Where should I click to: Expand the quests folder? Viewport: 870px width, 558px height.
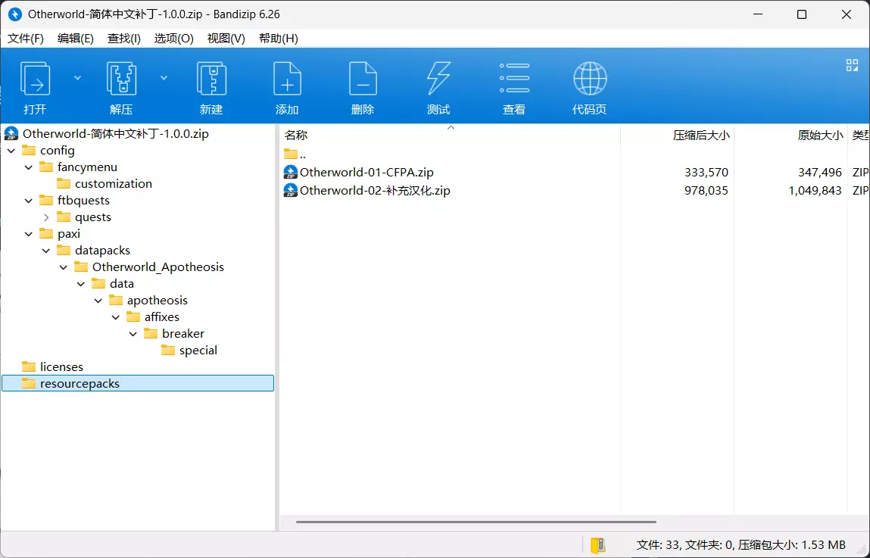(47, 217)
